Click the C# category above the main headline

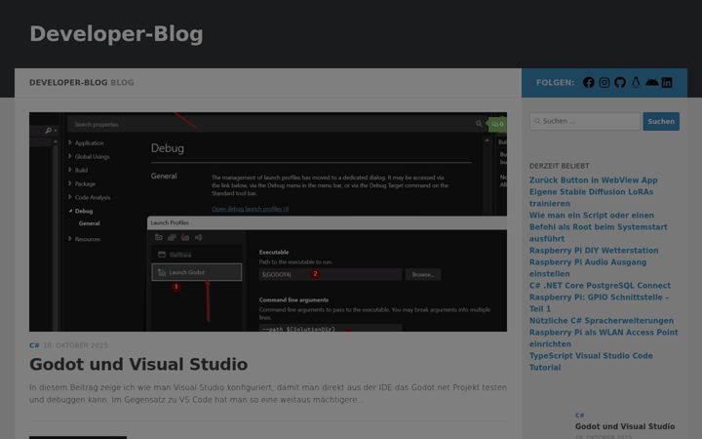point(34,345)
